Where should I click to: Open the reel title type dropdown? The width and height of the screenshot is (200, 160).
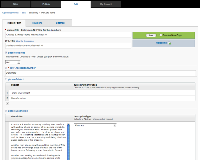tap(13, 62)
